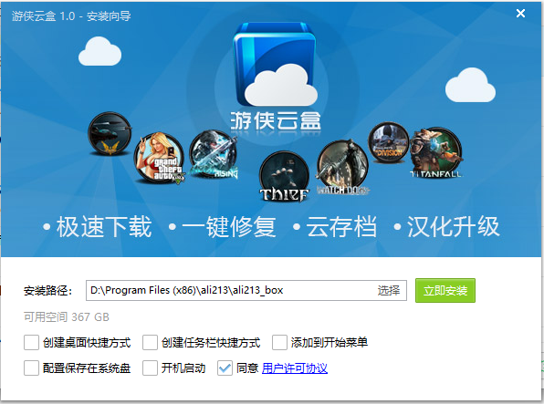Click the Watch Dogs game icon

pyautogui.click(x=342, y=167)
